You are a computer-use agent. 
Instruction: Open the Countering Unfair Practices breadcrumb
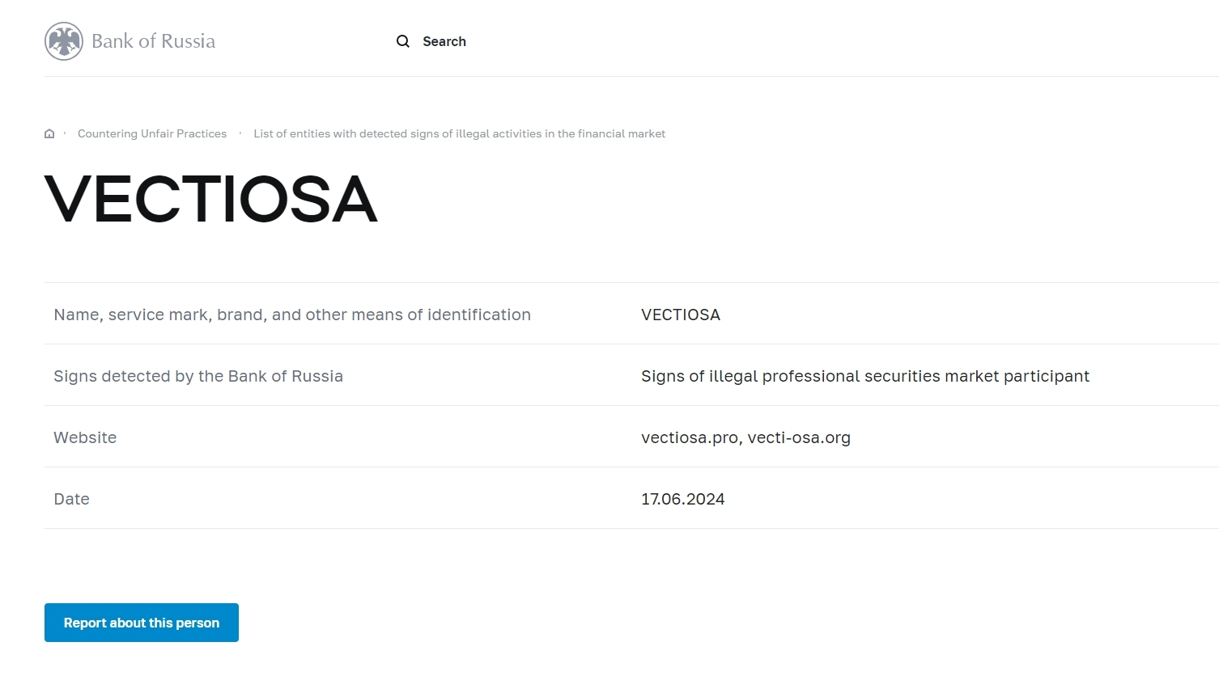(152, 134)
